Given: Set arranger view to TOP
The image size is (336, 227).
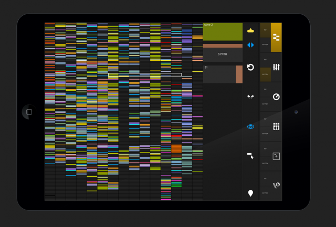Looking at the screenshot, I should pyautogui.click(x=265, y=30).
